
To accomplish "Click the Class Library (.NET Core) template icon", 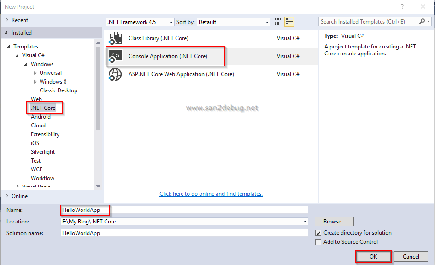I will [115, 38].
